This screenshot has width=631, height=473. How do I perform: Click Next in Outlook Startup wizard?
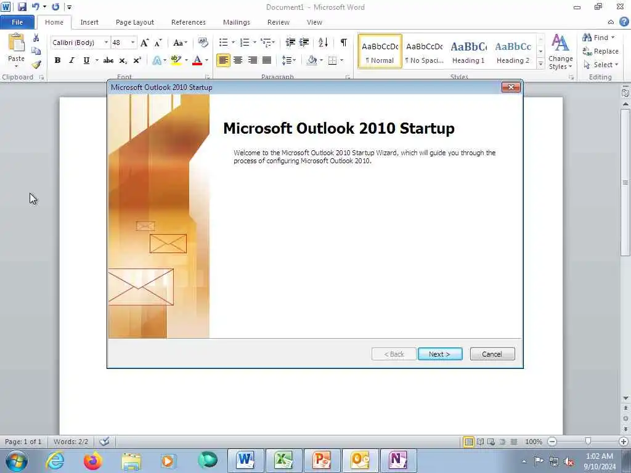pyautogui.click(x=440, y=354)
